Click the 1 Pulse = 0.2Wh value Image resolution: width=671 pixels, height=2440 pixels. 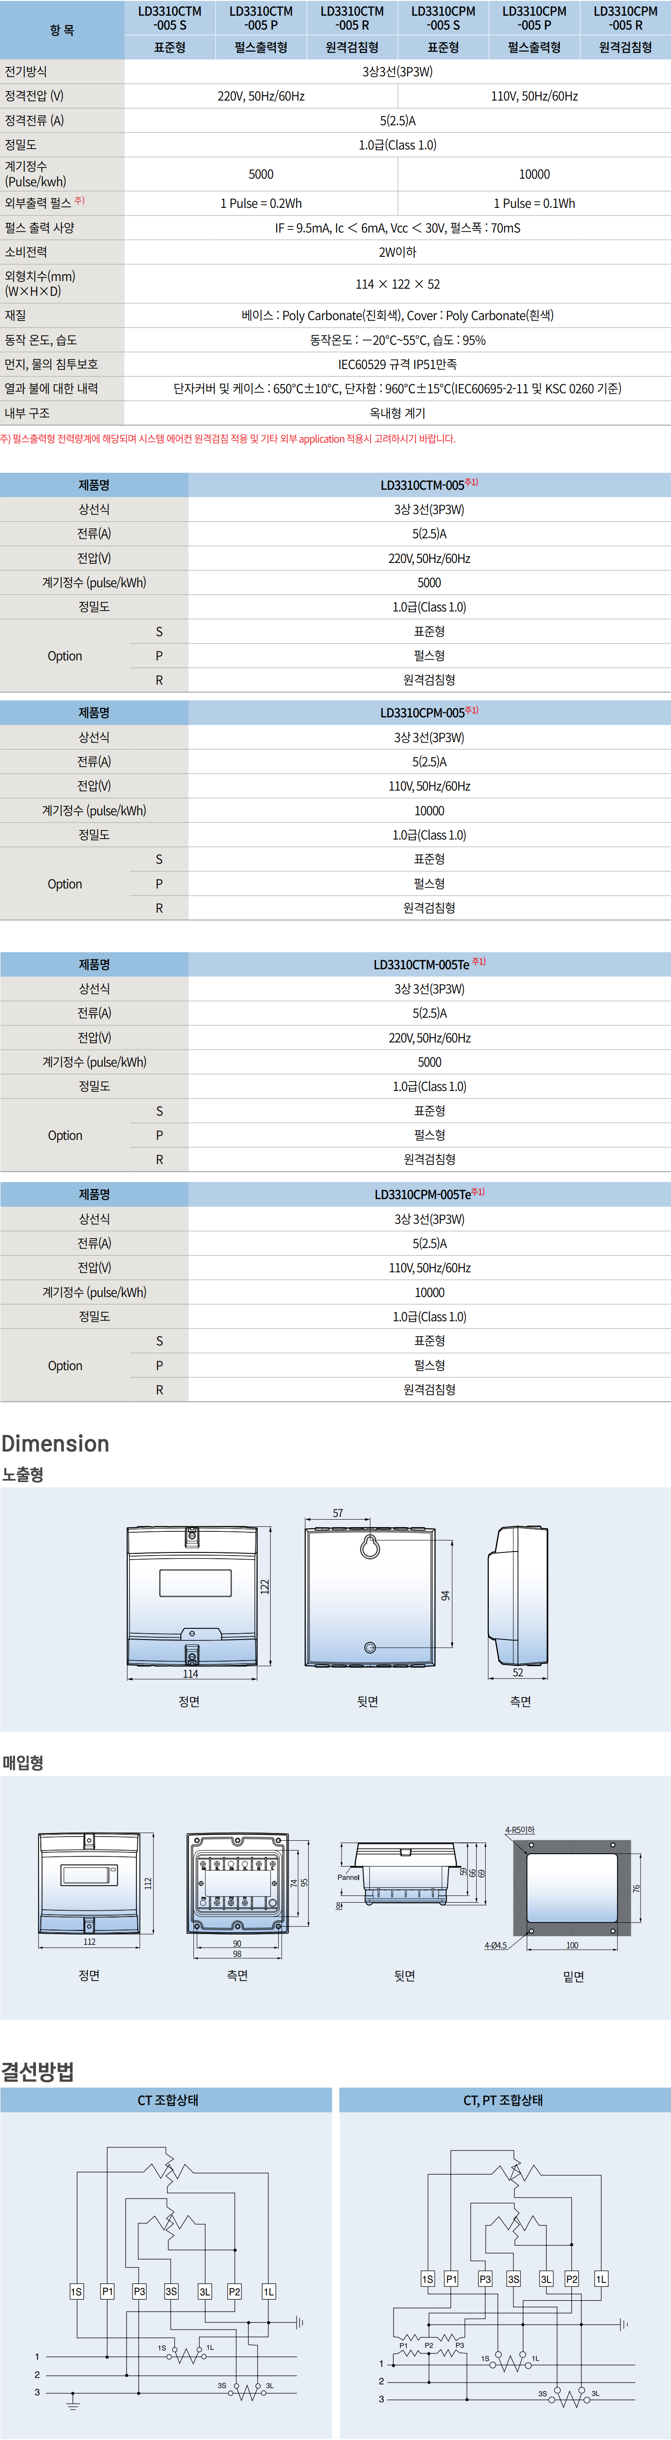(x=261, y=203)
